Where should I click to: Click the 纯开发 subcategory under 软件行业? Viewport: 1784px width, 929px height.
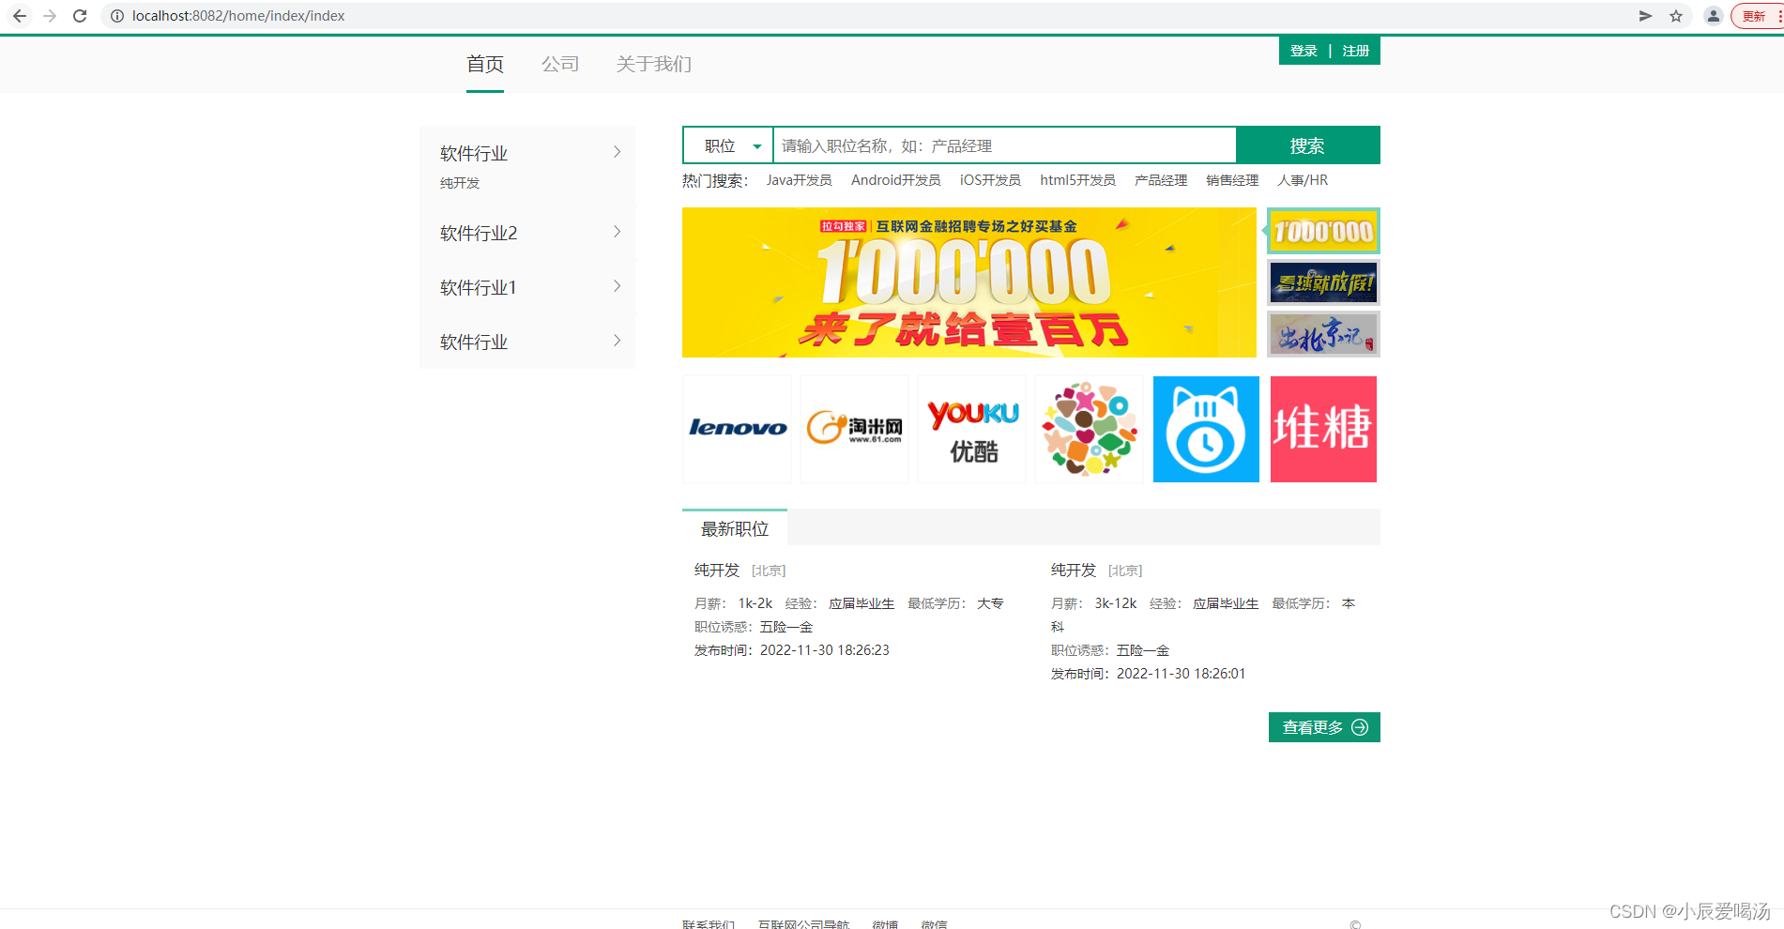pyautogui.click(x=460, y=183)
